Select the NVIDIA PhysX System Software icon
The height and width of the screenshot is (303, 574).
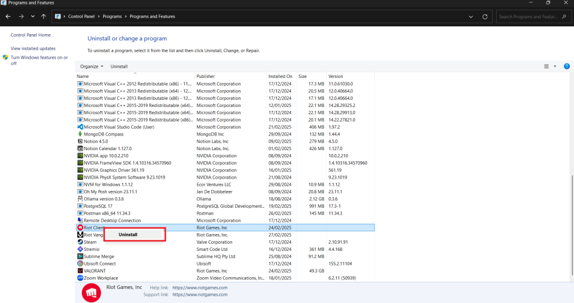pyautogui.click(x=80, y=177)
